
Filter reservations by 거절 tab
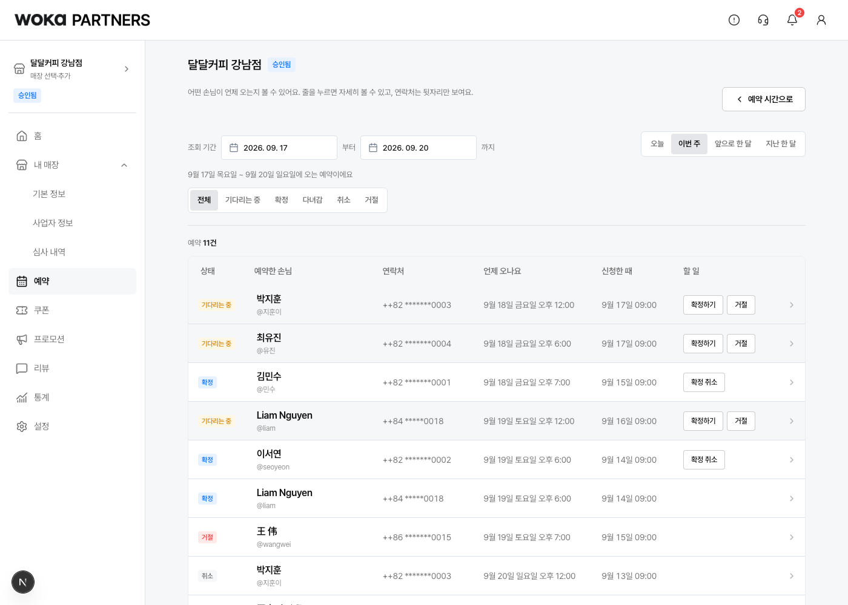click(x=372, y=200)
